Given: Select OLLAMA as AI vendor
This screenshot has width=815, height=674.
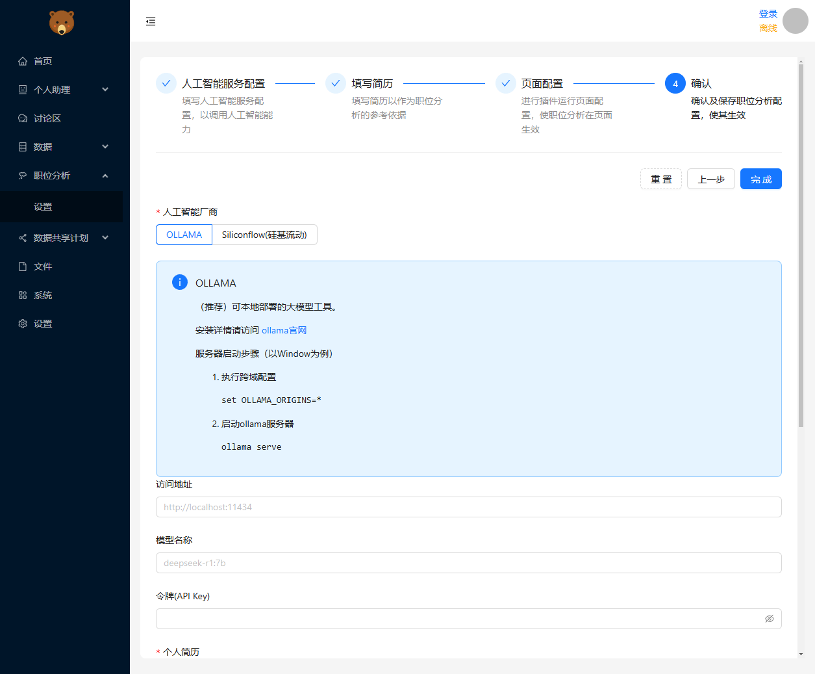Looking at the screenshot, I should 184,235.
